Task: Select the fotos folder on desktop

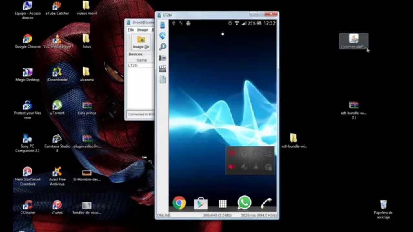Action: coord(86,41)
